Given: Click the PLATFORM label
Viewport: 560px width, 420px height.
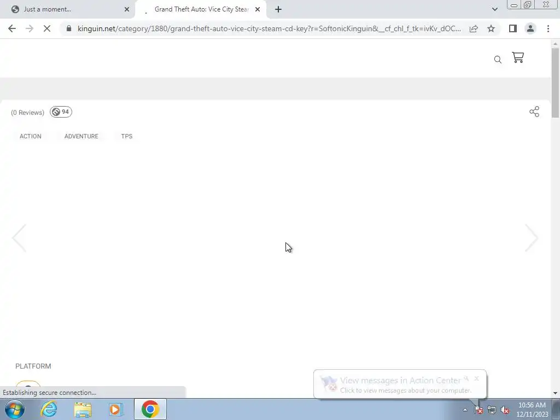Looking at the screenshot, I should [x=33, y=366].
